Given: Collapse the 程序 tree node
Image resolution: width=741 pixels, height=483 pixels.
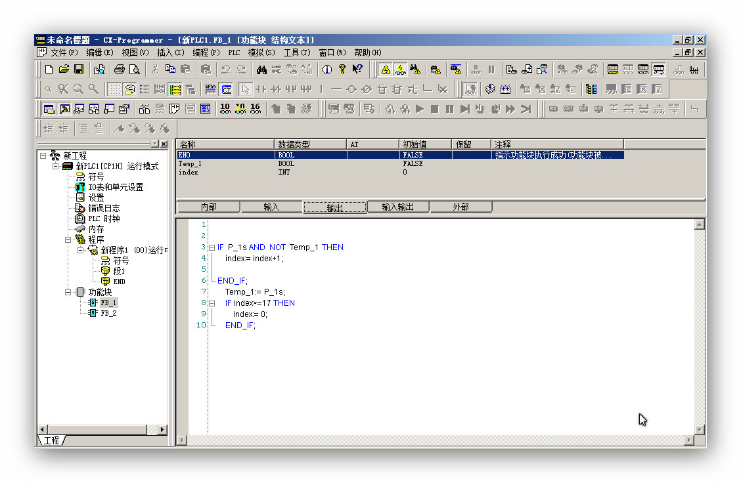Looking at the screenshot, I should (68, 240).
